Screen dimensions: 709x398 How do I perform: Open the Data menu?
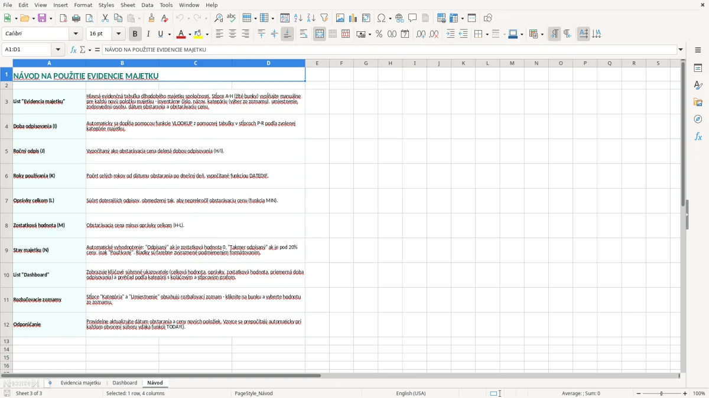coord(147,5)
